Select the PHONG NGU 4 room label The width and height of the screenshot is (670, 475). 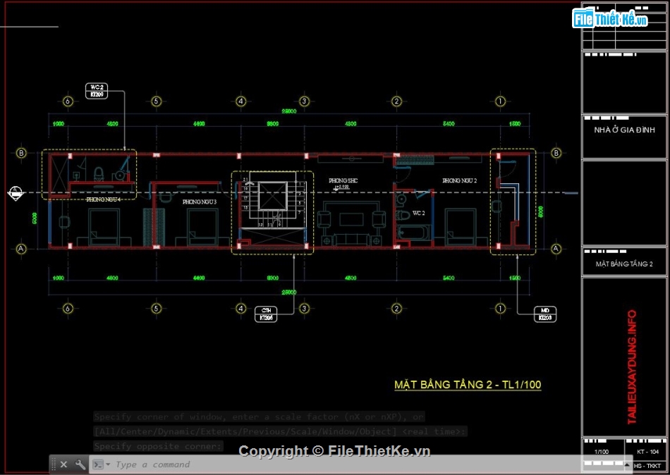pyautogui.click(x=104, y=199)
